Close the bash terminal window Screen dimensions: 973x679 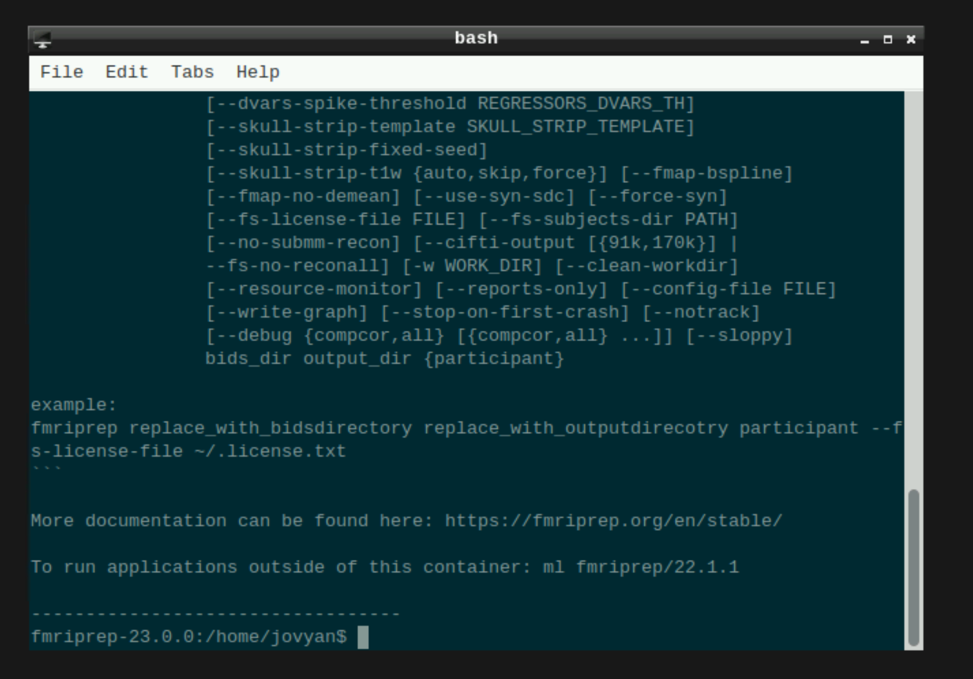tap(910, 41)
